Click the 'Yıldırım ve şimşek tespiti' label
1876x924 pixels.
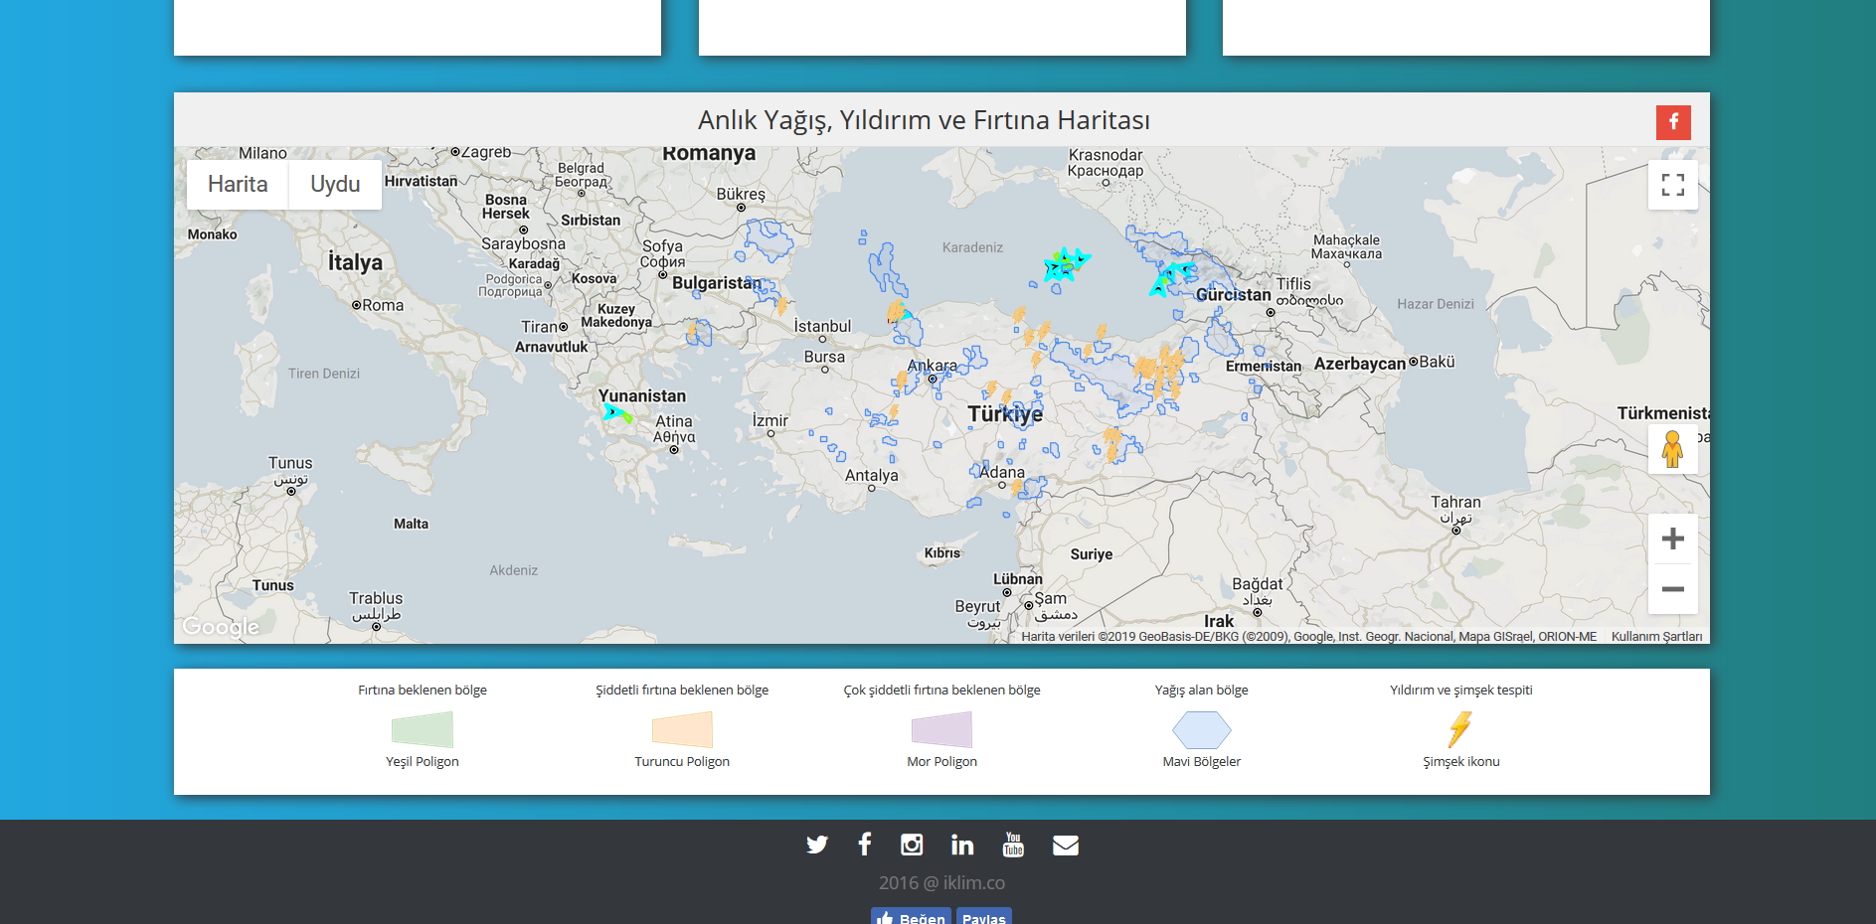coord(1460,691)
